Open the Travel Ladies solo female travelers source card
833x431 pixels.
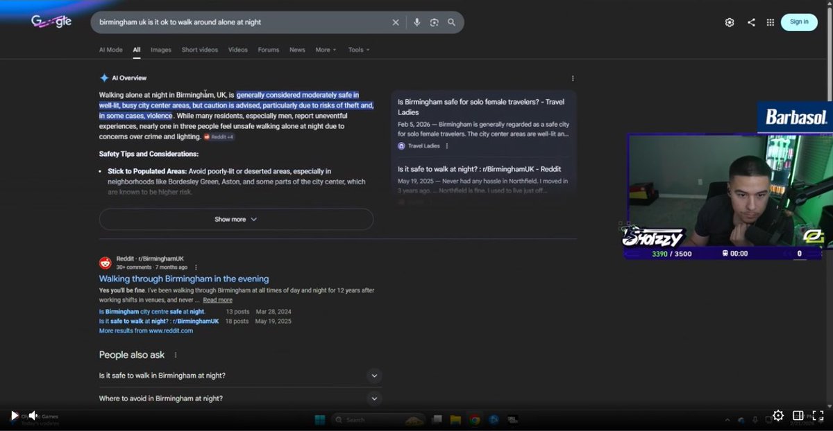coord(484,123)
